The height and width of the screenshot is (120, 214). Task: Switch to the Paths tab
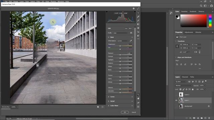tap(192, 77)
